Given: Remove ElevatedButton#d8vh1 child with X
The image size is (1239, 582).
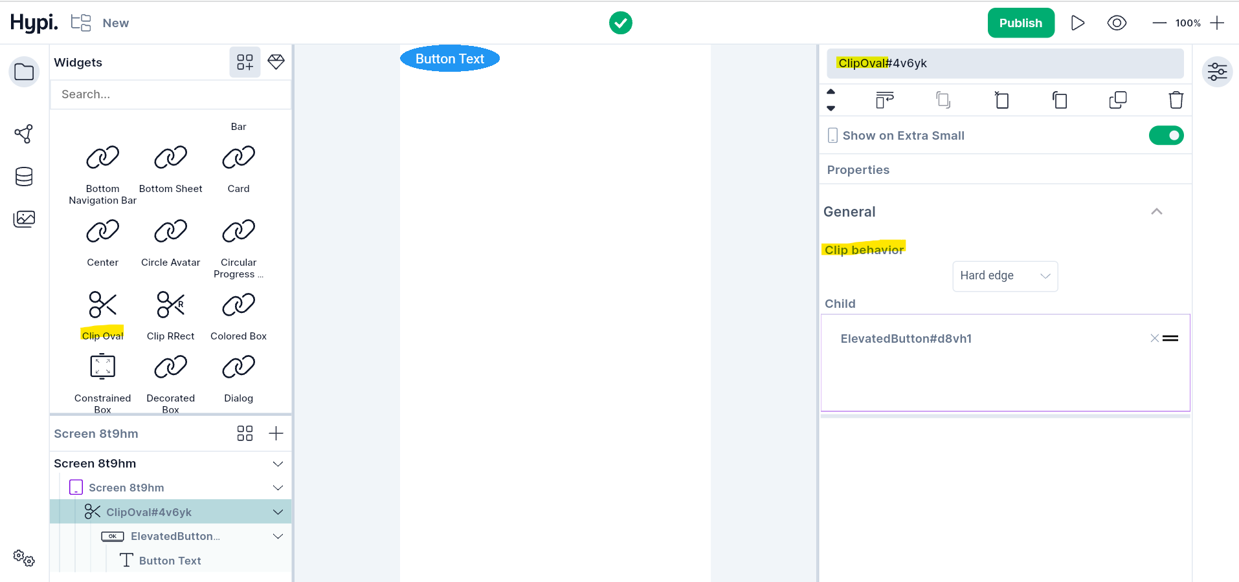Looking at the screenshot, I should pos(1154,338).
